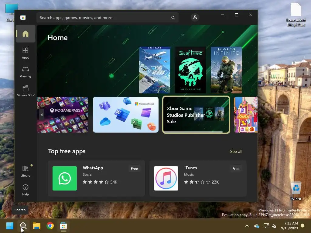Click the OneDrive cloud tray icon
The height and width of the screenshot is (233, 311).
[256, 226]
